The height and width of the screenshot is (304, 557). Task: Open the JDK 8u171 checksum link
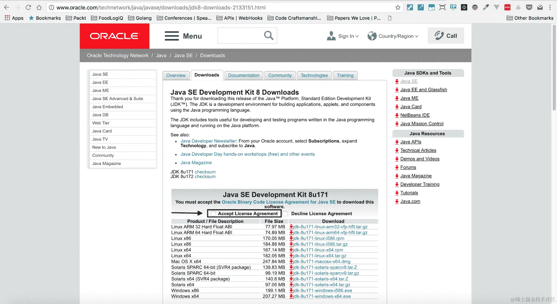pos(205,172)
